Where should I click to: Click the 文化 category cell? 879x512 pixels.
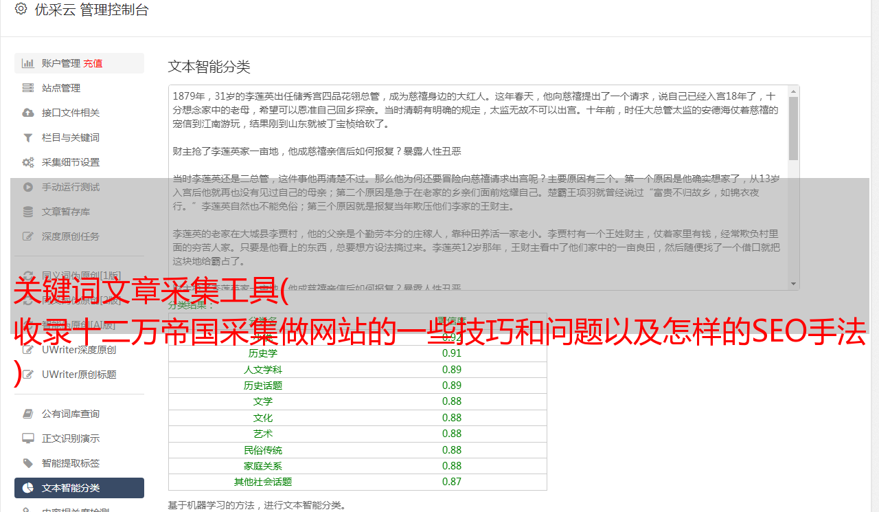click(x=263, y=418)
